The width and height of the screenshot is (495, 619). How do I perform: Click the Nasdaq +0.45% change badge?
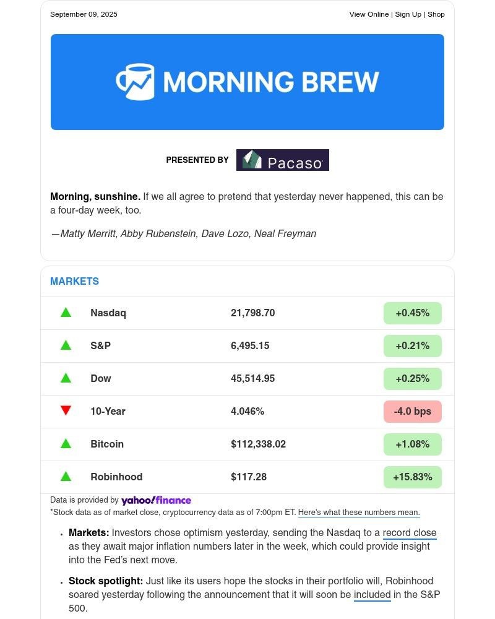(x=413, y=313)
